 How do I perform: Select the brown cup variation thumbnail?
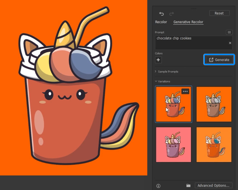click(x=214, y=104)
